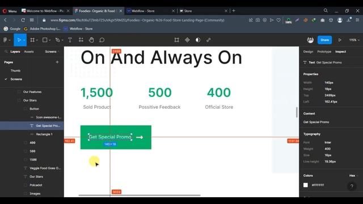Click the canvas vertical scrollbar
Image resolution: width=363 pixels, height=204 pixels.
click(x=297, y=112)
